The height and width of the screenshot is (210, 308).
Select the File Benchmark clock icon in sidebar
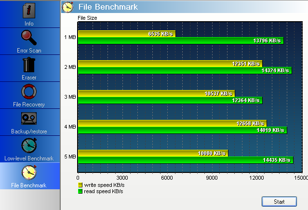pyautogui.click(x=29, y=172)
